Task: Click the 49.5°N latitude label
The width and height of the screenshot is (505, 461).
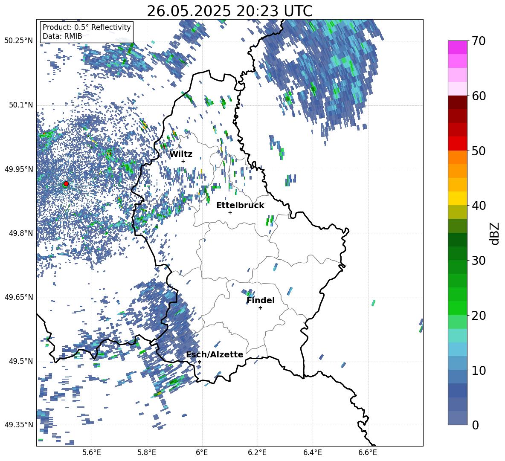Action: tap(20, 361)
